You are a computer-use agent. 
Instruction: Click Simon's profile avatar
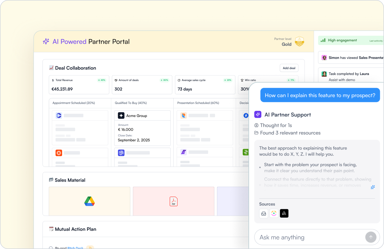tap(324, 57)
